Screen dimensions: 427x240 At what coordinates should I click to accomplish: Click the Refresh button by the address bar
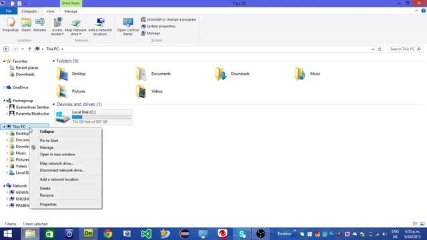point(380,49)
